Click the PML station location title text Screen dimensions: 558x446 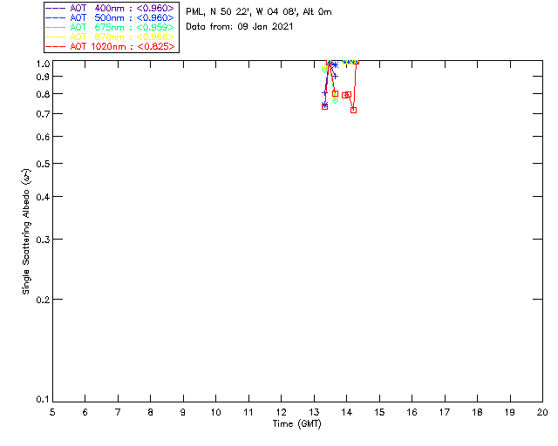pyautogui.click(x=259, y=12)
